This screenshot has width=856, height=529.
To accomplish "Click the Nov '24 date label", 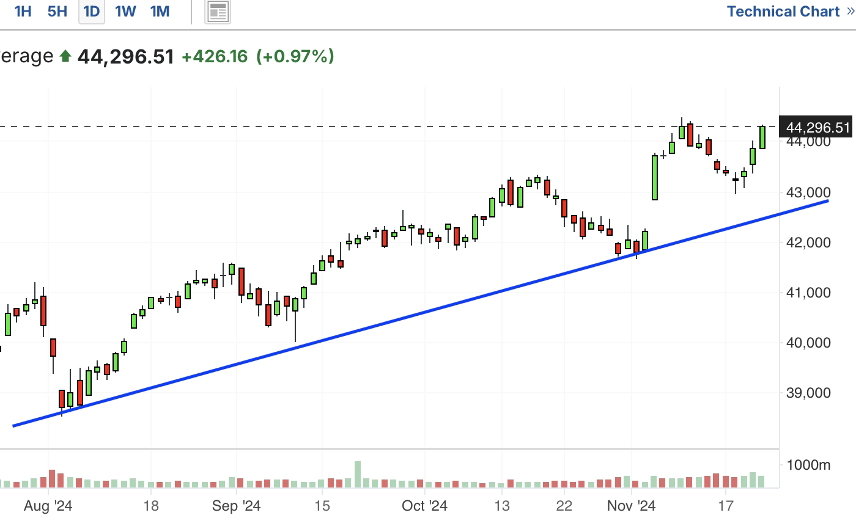I will [x=632, y=506].
